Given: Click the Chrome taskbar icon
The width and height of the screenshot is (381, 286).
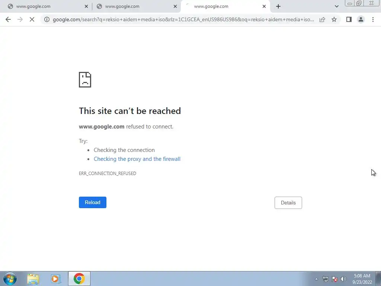Looking at the screenshot, I should pyautogui.click(x=79, y=279).
